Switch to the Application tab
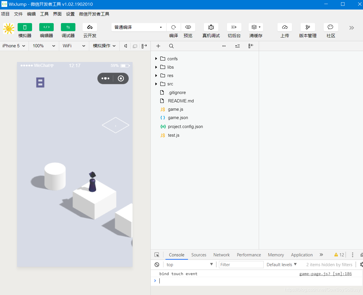This screenshot has height=295, width=363. 302,255
